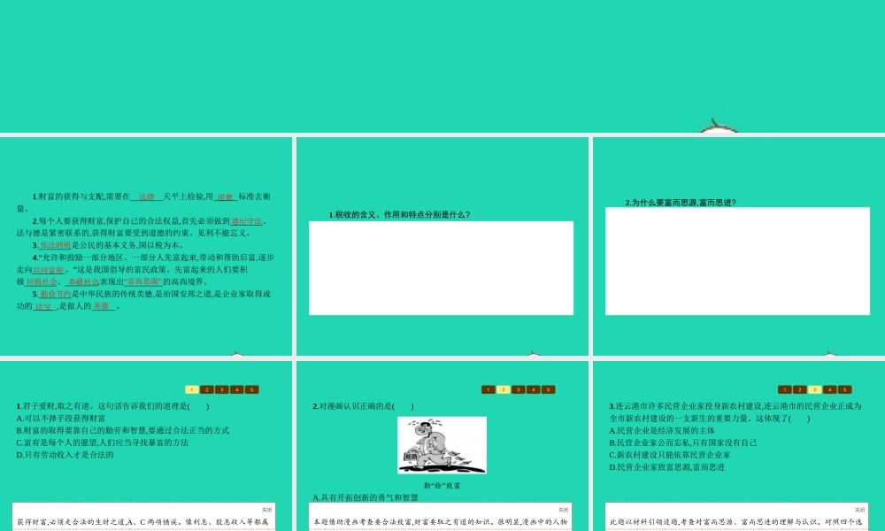Click the underlined answer 道德
The width and height of the screenshot is (885, 531).
(x=225, y=197)
